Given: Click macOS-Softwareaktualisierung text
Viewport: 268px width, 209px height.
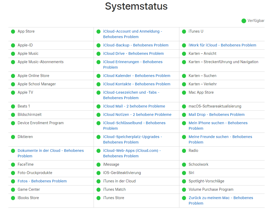Looking at the screenshot, I should click(x=215, y=106).
